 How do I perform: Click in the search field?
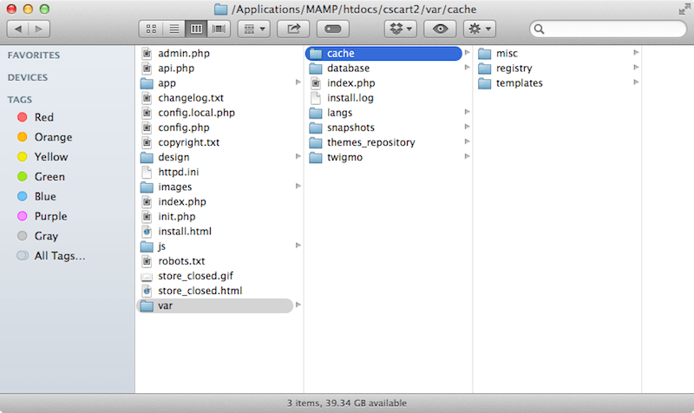(612, 29)
